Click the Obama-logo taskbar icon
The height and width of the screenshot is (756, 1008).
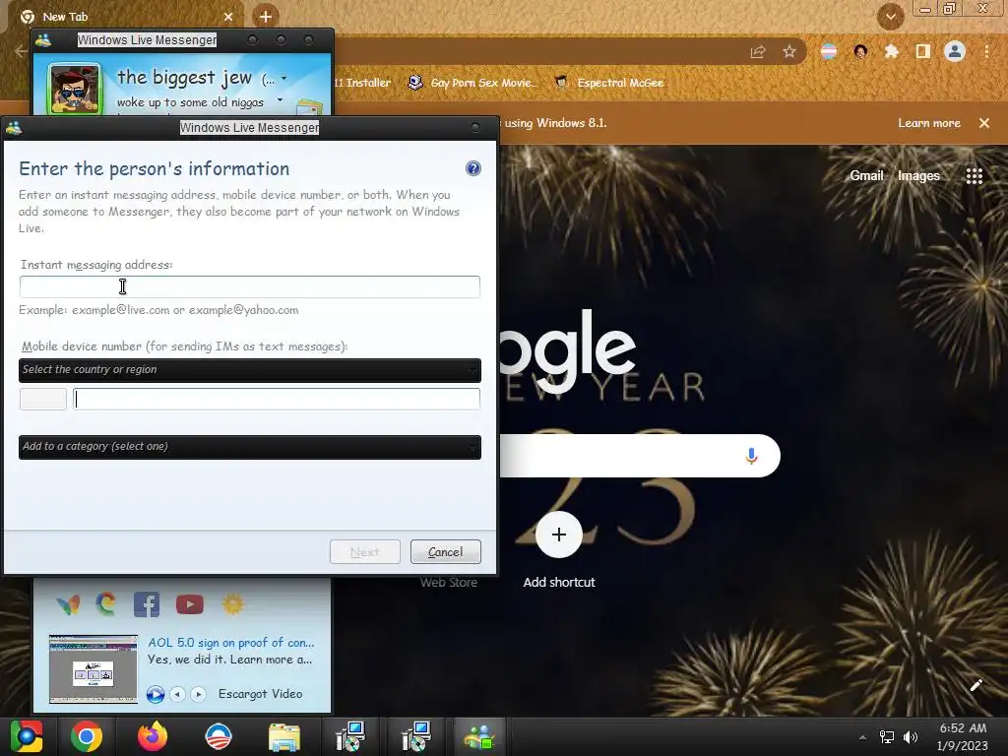click(218, 736)
